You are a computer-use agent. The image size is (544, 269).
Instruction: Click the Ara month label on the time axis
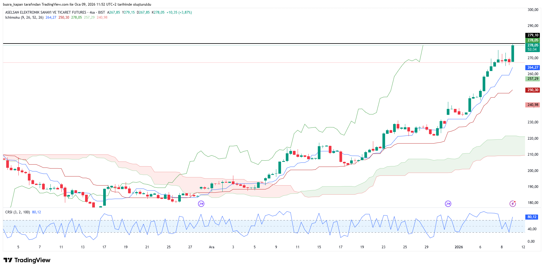[x=212, y=247]
